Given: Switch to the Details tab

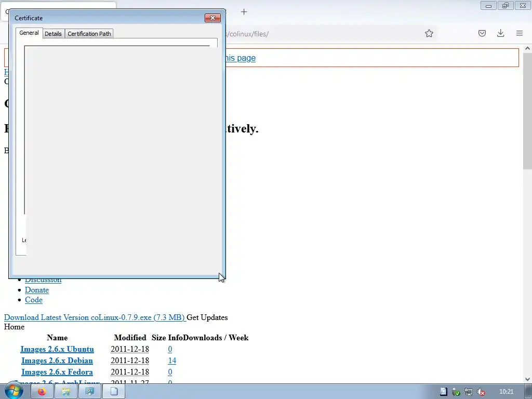Looking at the screenshot, I should 53,34.
